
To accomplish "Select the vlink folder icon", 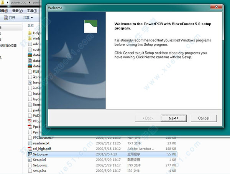I will pyautogui.click(x=30, y=39).
